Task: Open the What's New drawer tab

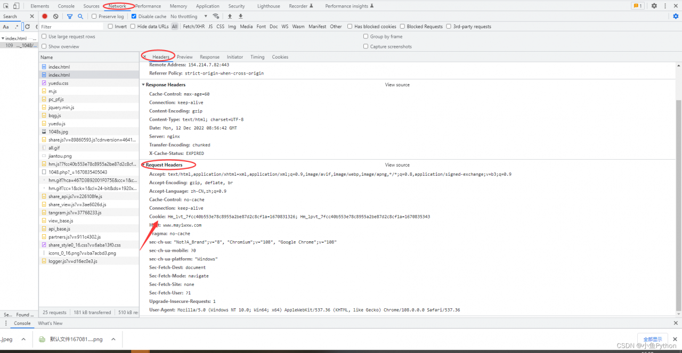Action: (x=50, y=323)
